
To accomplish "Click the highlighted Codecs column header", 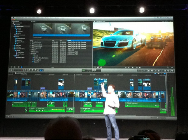I will point(79,40).
